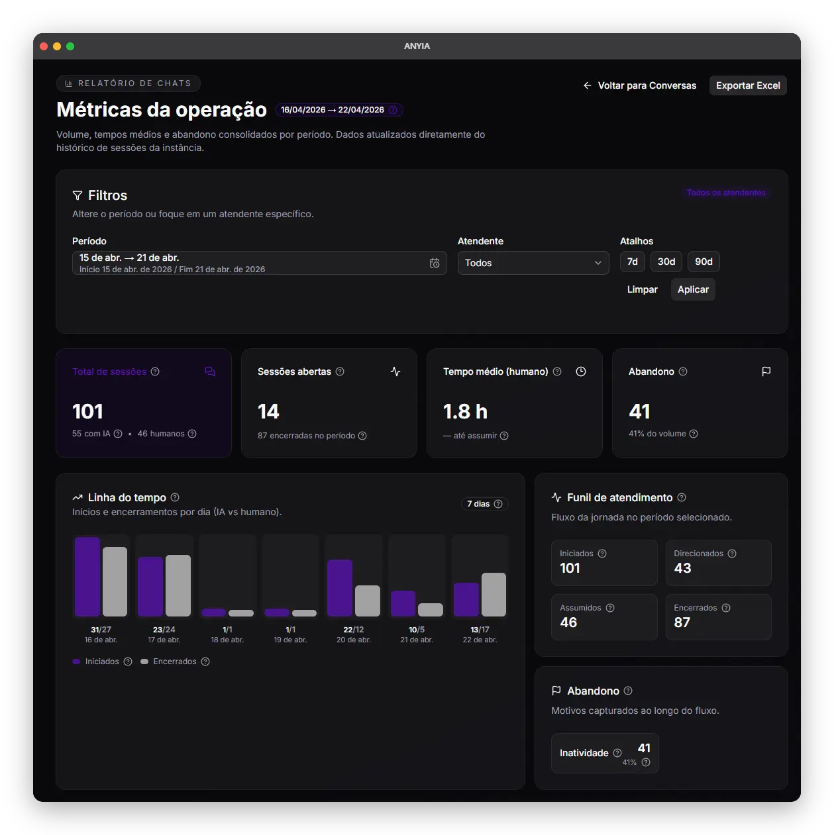The image size is (834, 835).
Task: Select the 30d shortcut period
Action: (666, 262)
